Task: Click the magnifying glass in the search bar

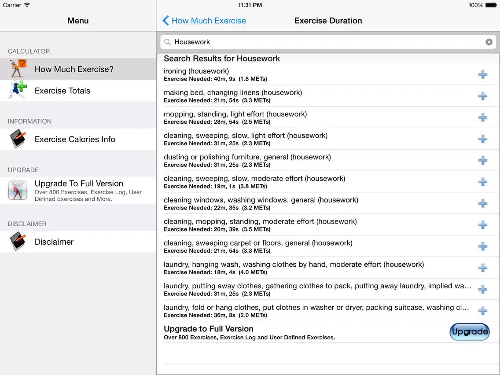Action: click(x=167, y=42)
